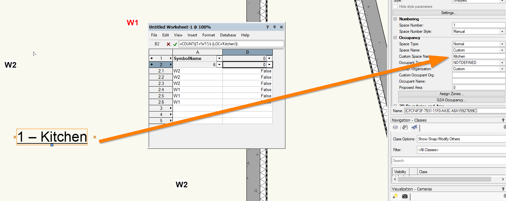This screenshot has width=506, height=201.
Task: Open SymbolName column dropdown arrow in row 1
Action: pyautogui.click(x=219, y=58)
